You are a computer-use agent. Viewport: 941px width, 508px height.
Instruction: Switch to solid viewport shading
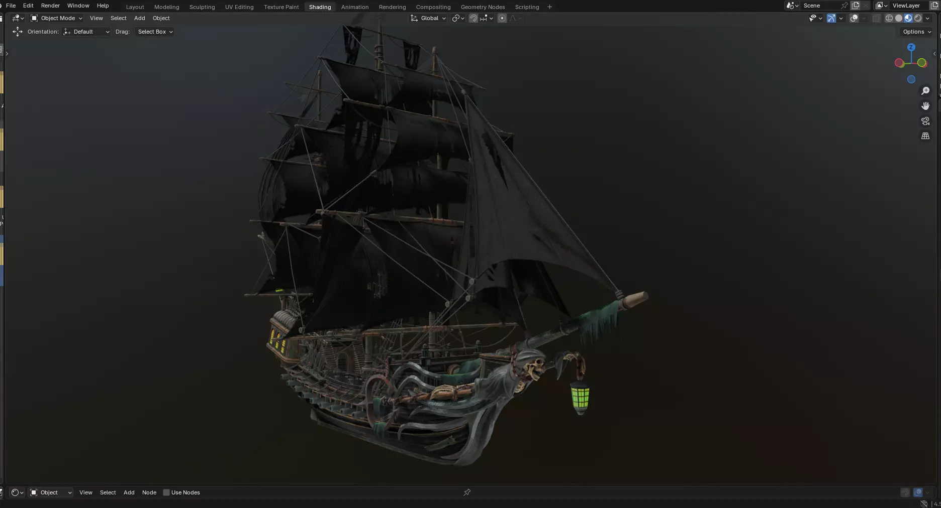(899, 18)
